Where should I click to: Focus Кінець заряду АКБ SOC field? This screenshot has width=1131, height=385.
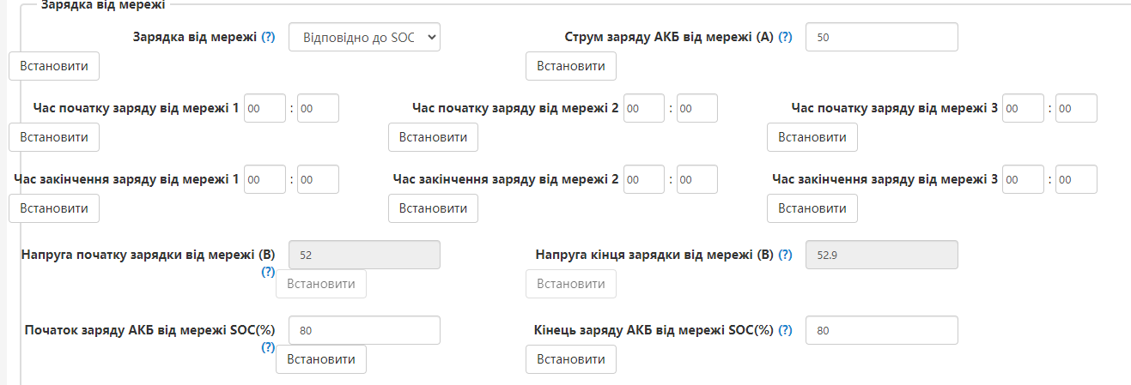click(x=881, y=330)
